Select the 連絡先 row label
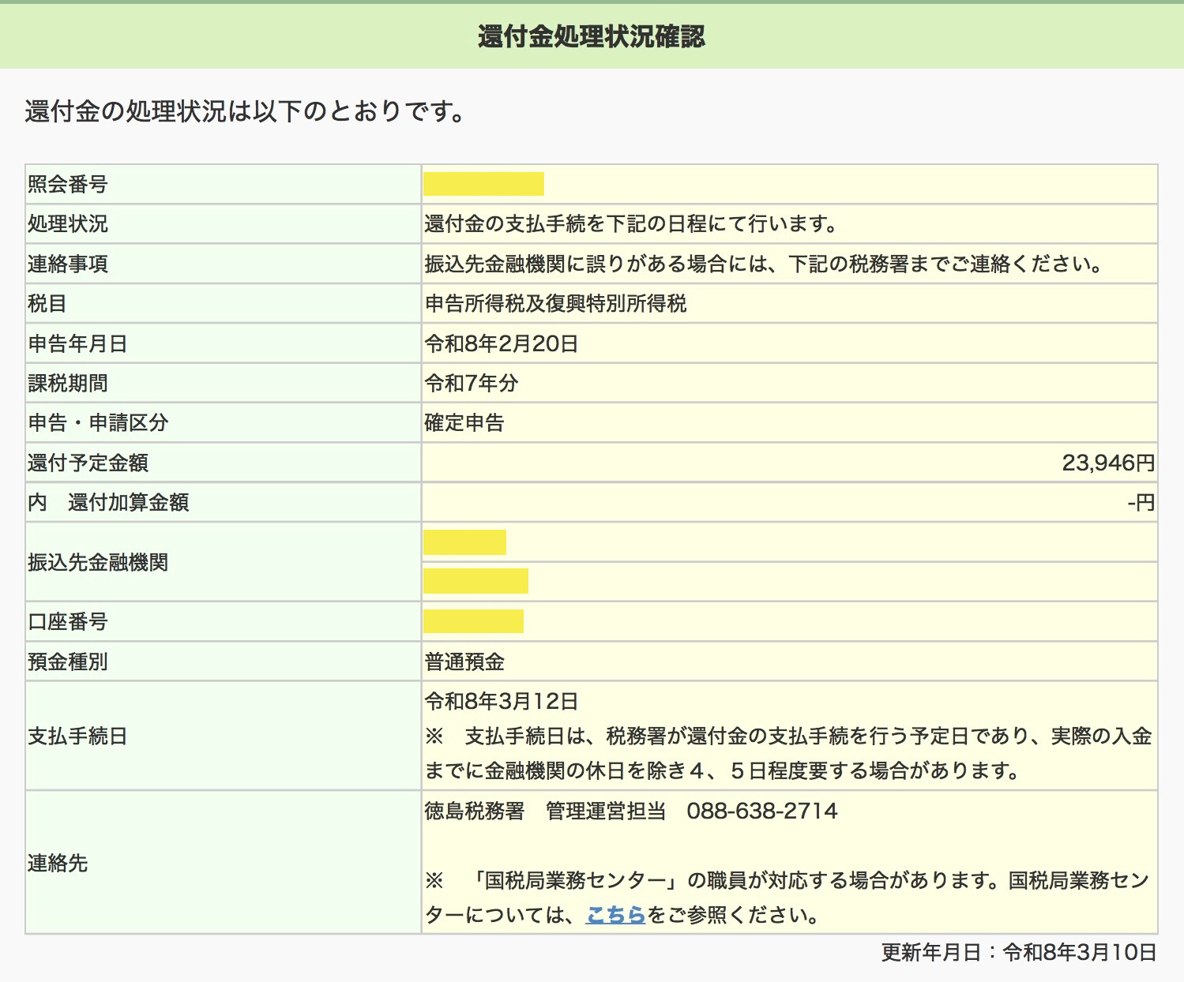Image resolution: width=1184 pixels, height=982 pixels. (58, 863)
